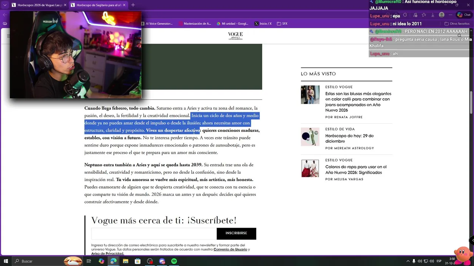This screenshot has width=474, height=266.
Task: Click the INSCRIBIRSE subscribe button
Action: tap(236, 233)
